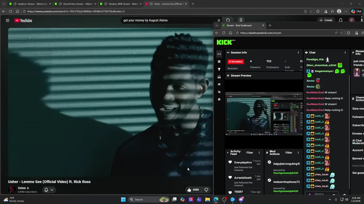Click Filter in Mod Actions panel
364x204 pixels.
289,153
